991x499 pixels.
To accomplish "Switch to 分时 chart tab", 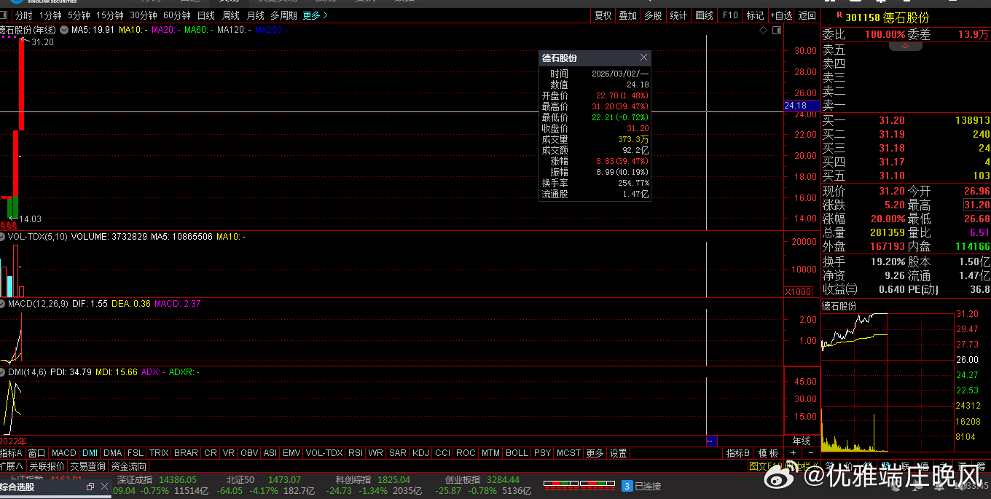I will 23,15.
